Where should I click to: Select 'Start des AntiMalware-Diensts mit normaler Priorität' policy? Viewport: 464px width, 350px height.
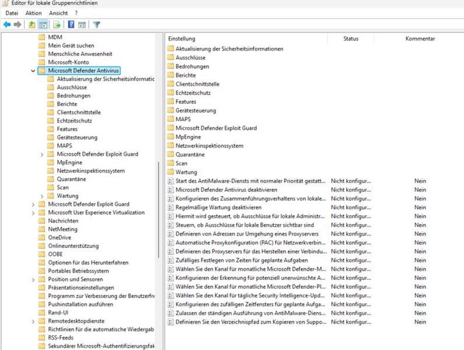pos(250,181)
